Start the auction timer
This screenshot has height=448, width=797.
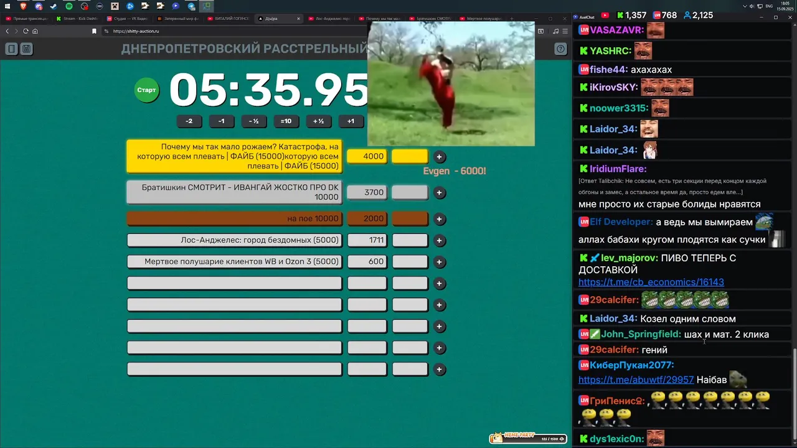tap(147, 90)
